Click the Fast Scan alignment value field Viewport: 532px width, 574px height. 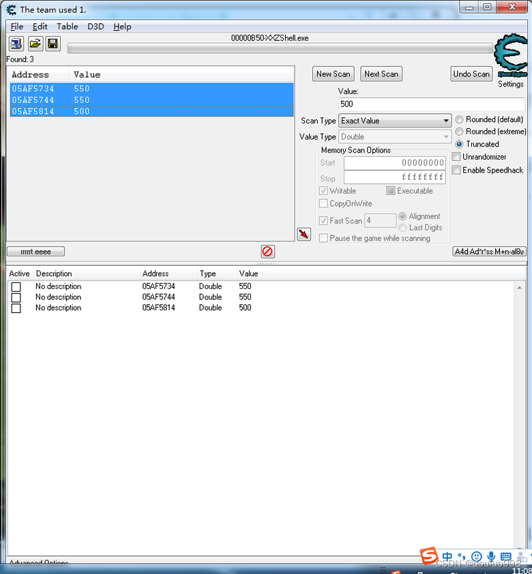click(x=380, y=220)
